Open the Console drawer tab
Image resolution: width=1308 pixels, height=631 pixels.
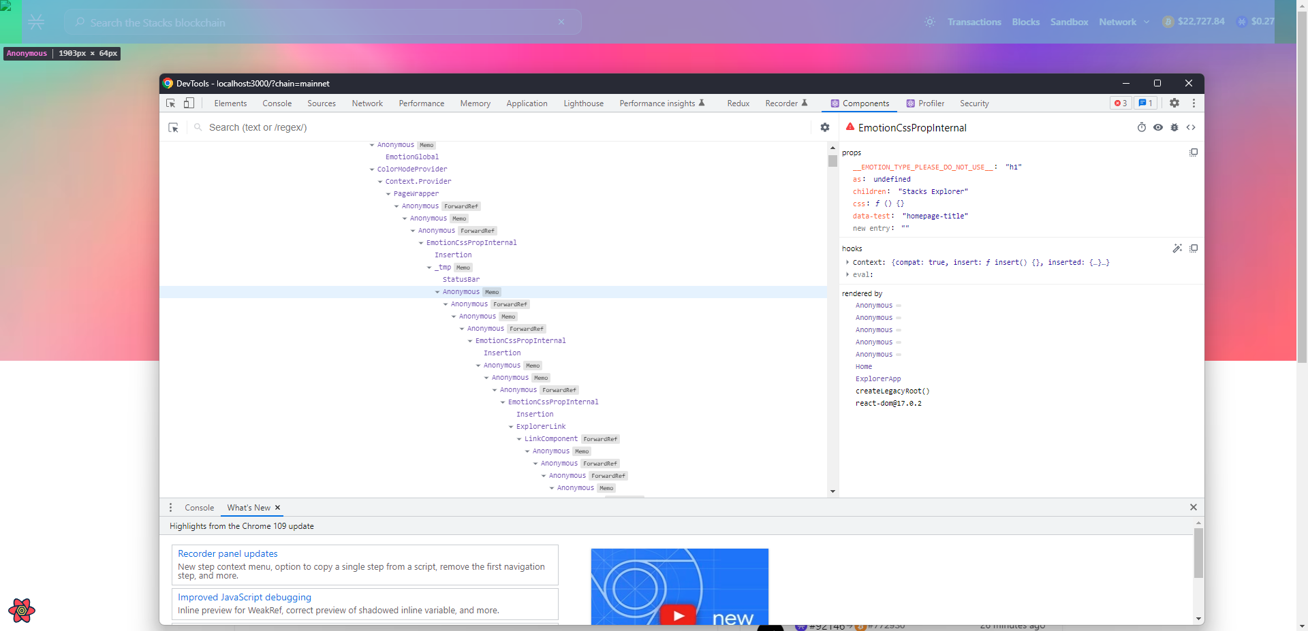click(x=199, y=508)
